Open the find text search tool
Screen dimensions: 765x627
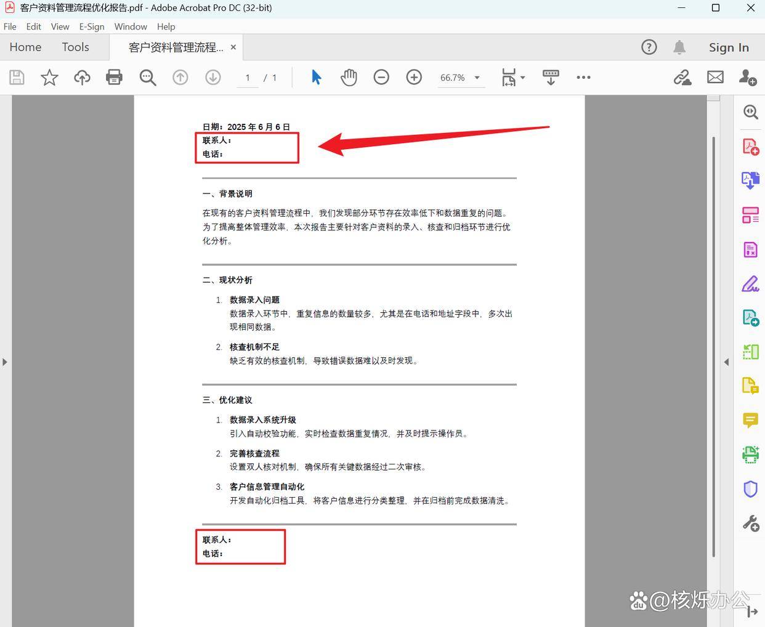pos(148,78)
